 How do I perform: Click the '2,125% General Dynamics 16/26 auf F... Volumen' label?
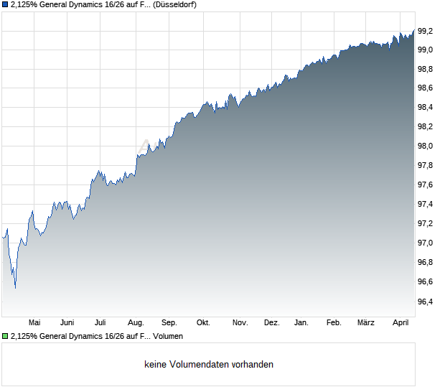pos(97,336)
